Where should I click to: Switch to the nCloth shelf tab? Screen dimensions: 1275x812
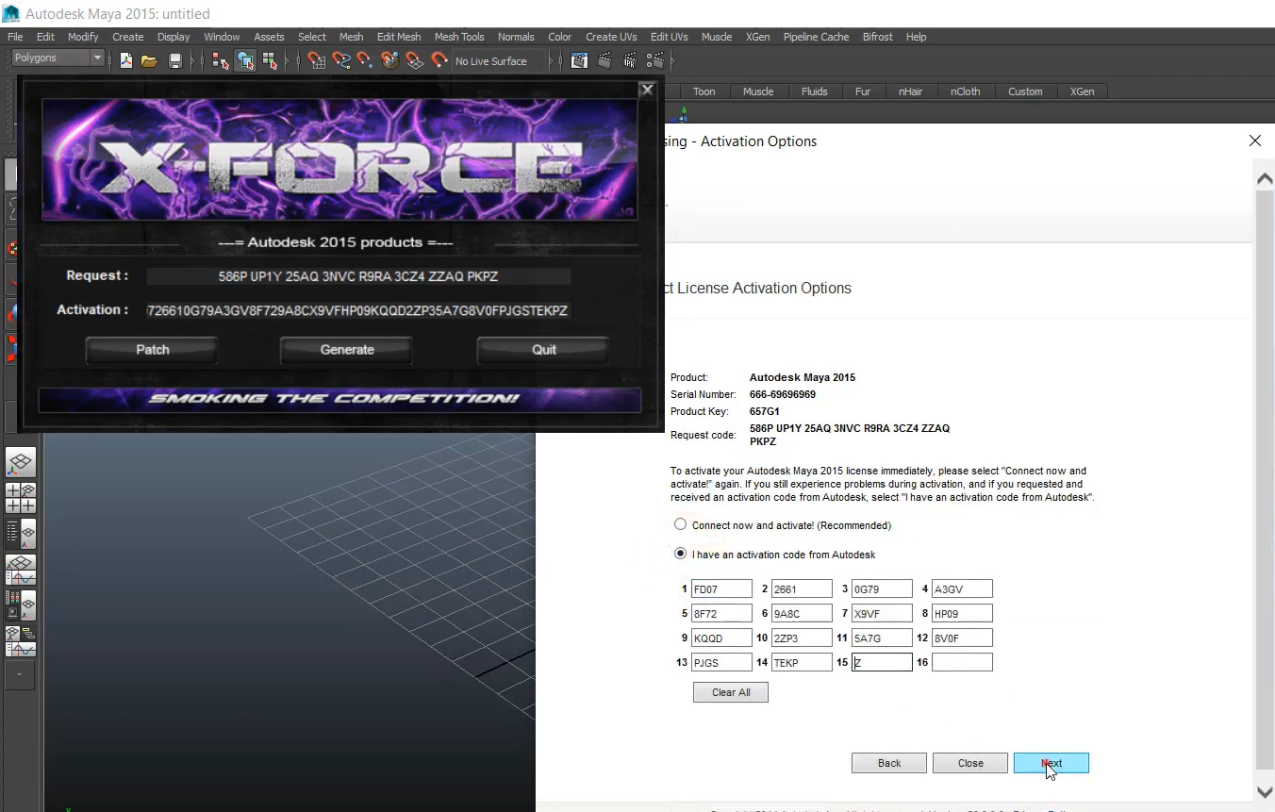[965, 91]
